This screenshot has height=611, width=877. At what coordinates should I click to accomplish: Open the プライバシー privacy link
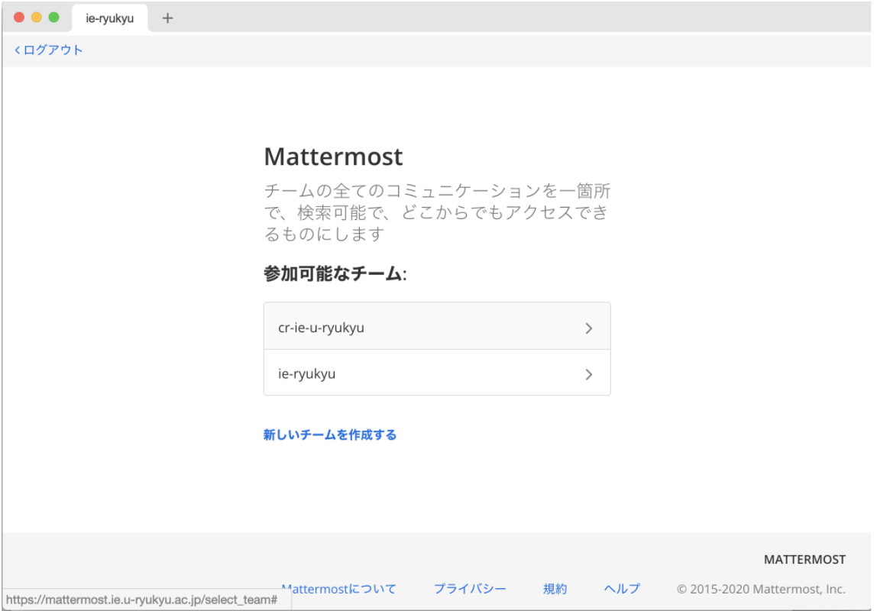click(470, 589)
